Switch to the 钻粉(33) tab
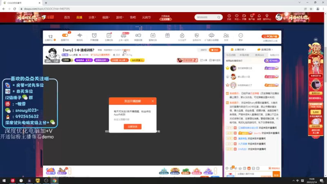Image resolution: width=327 pixels, height=184 pixels. pyautogui.click(x=274, y=55)
